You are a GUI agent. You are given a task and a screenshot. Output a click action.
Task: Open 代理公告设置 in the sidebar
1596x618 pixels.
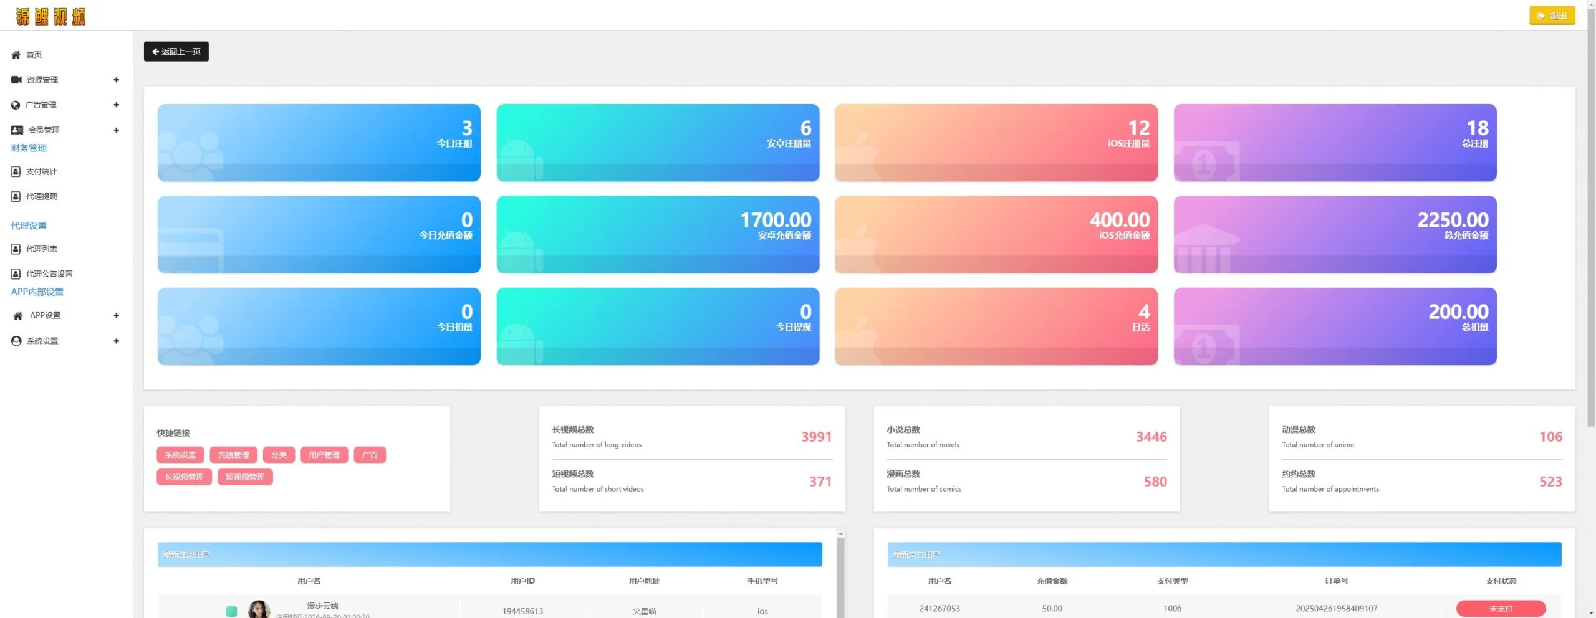pyautogui.click(x=49, y=273)
